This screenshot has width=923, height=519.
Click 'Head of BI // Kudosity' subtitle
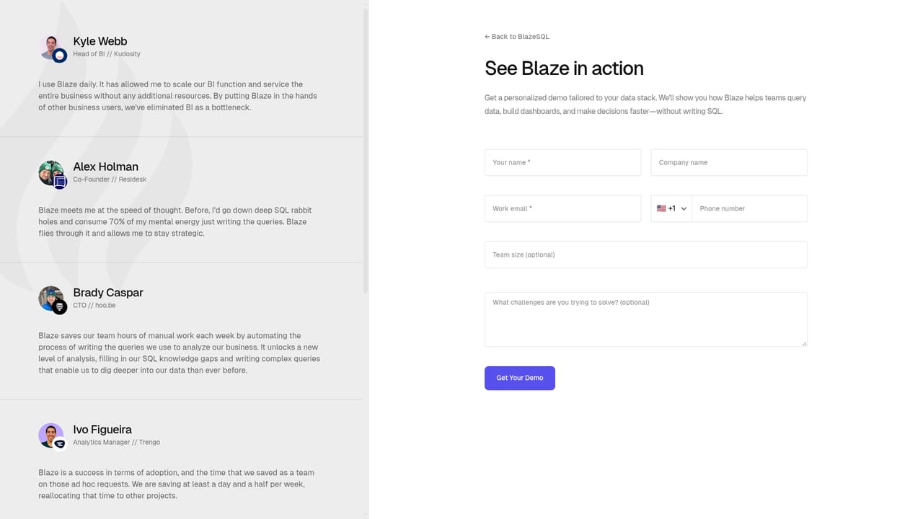(107, 54)
